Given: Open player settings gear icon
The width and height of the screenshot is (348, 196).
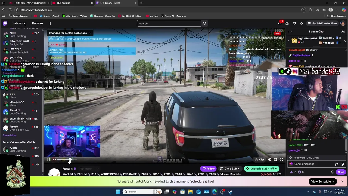Looking at the screenshot, I should 270,160.
